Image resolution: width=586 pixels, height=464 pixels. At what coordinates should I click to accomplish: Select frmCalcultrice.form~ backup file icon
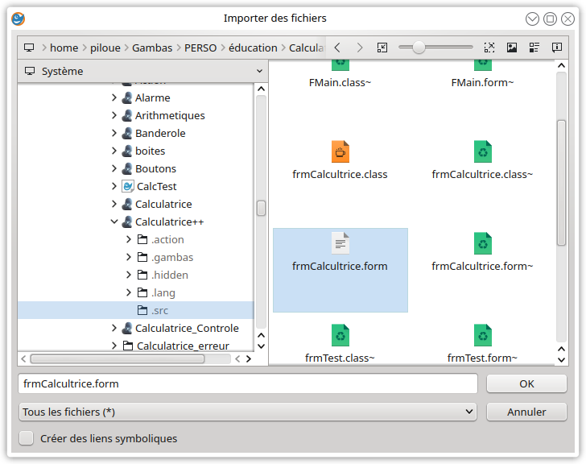coord(482,243)
